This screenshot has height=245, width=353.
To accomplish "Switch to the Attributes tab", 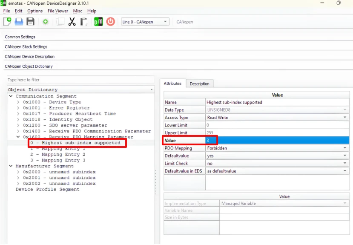I will [x=172, y=84].
